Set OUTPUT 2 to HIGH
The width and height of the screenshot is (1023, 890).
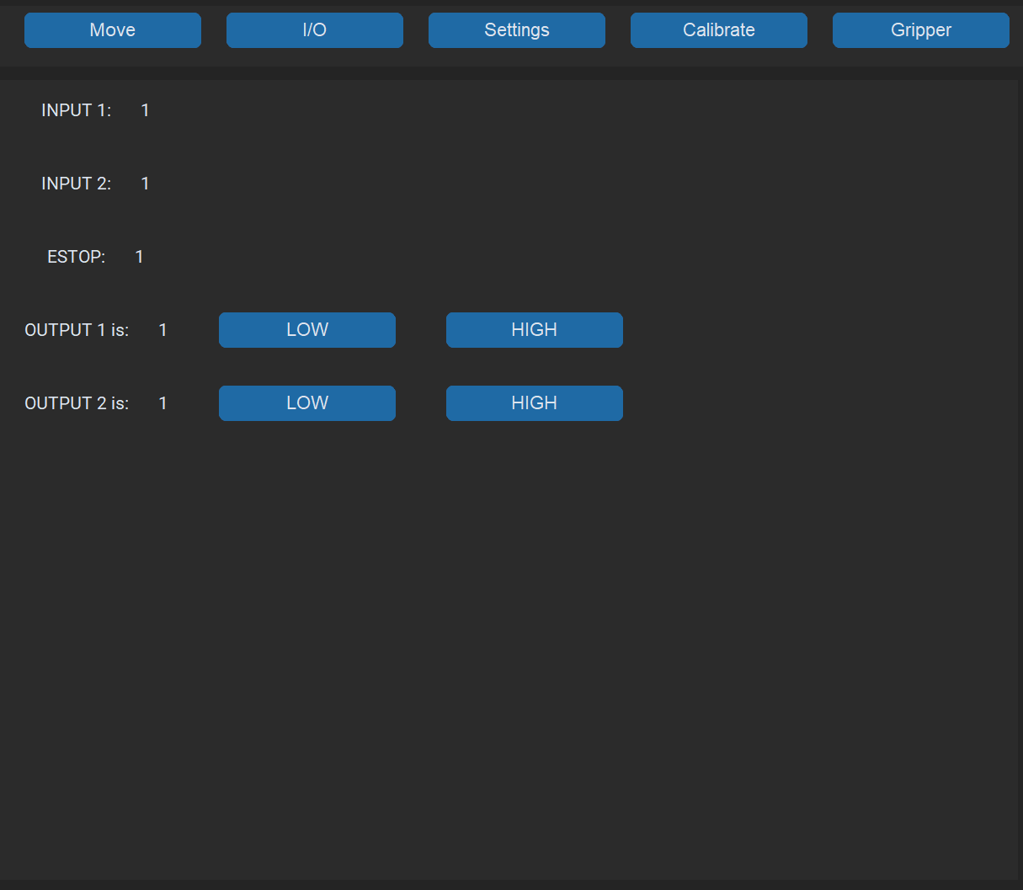tap(535, 403)
